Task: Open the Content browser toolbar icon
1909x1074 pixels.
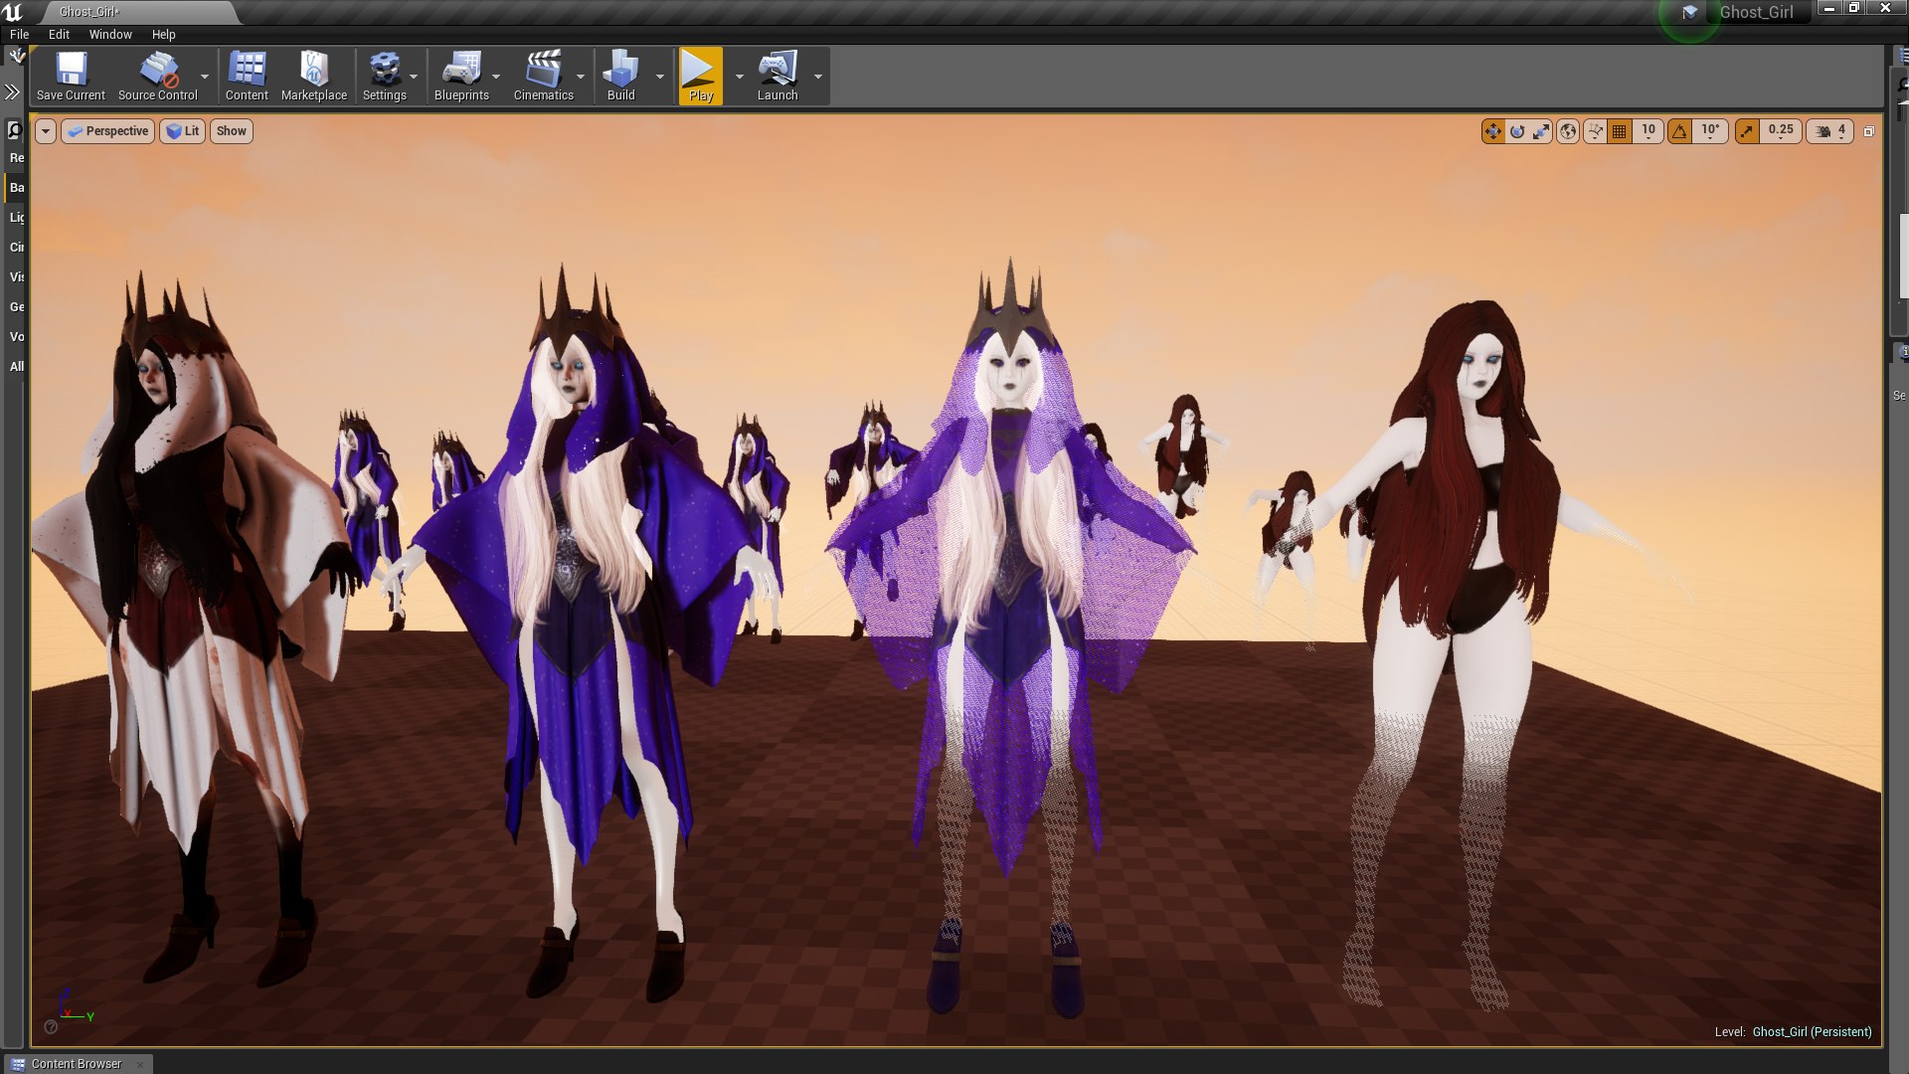Action: tap(247, 76)
